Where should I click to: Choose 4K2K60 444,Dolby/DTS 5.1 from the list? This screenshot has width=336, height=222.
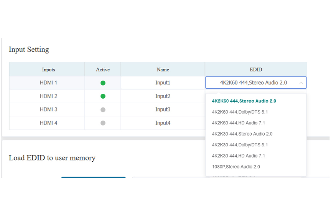[240, 112]
